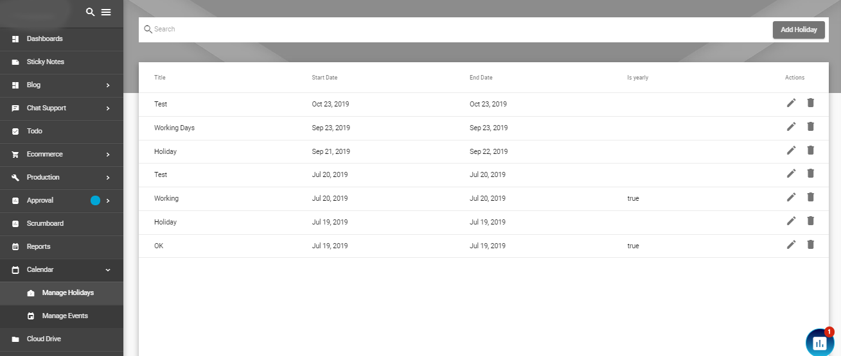Delete the Sep 21 Holiday row
This screenshot has width=841, height=356.
[x=810, y=150]
